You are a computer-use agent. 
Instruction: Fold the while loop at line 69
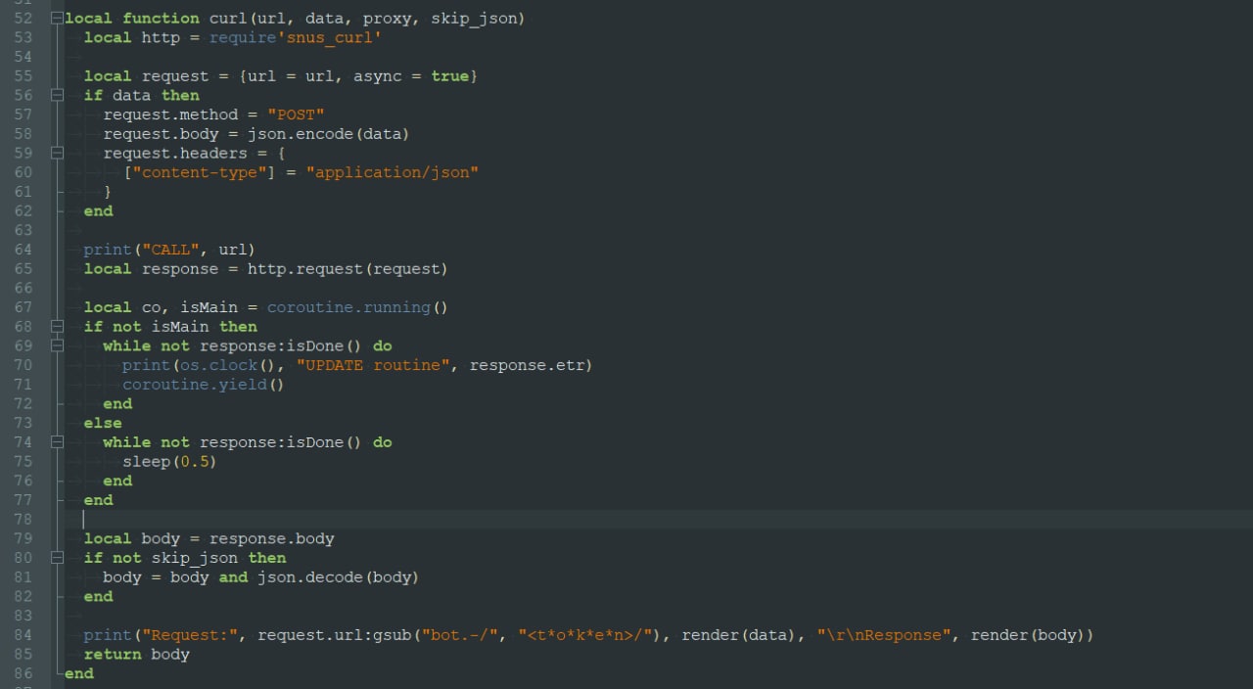pyautogui.click(x=57, y=345)
